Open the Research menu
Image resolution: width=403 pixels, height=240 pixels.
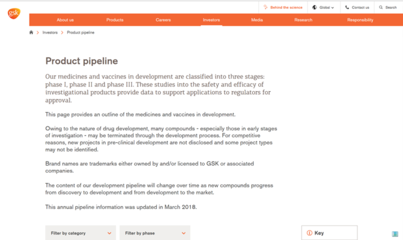click(303, 20)
